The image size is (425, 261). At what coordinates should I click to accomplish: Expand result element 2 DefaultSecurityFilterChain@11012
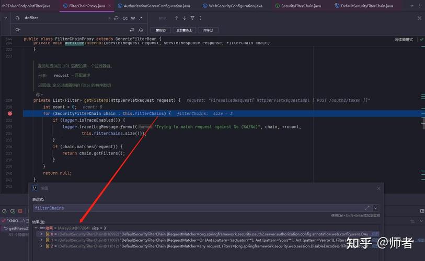pos(41,246)
